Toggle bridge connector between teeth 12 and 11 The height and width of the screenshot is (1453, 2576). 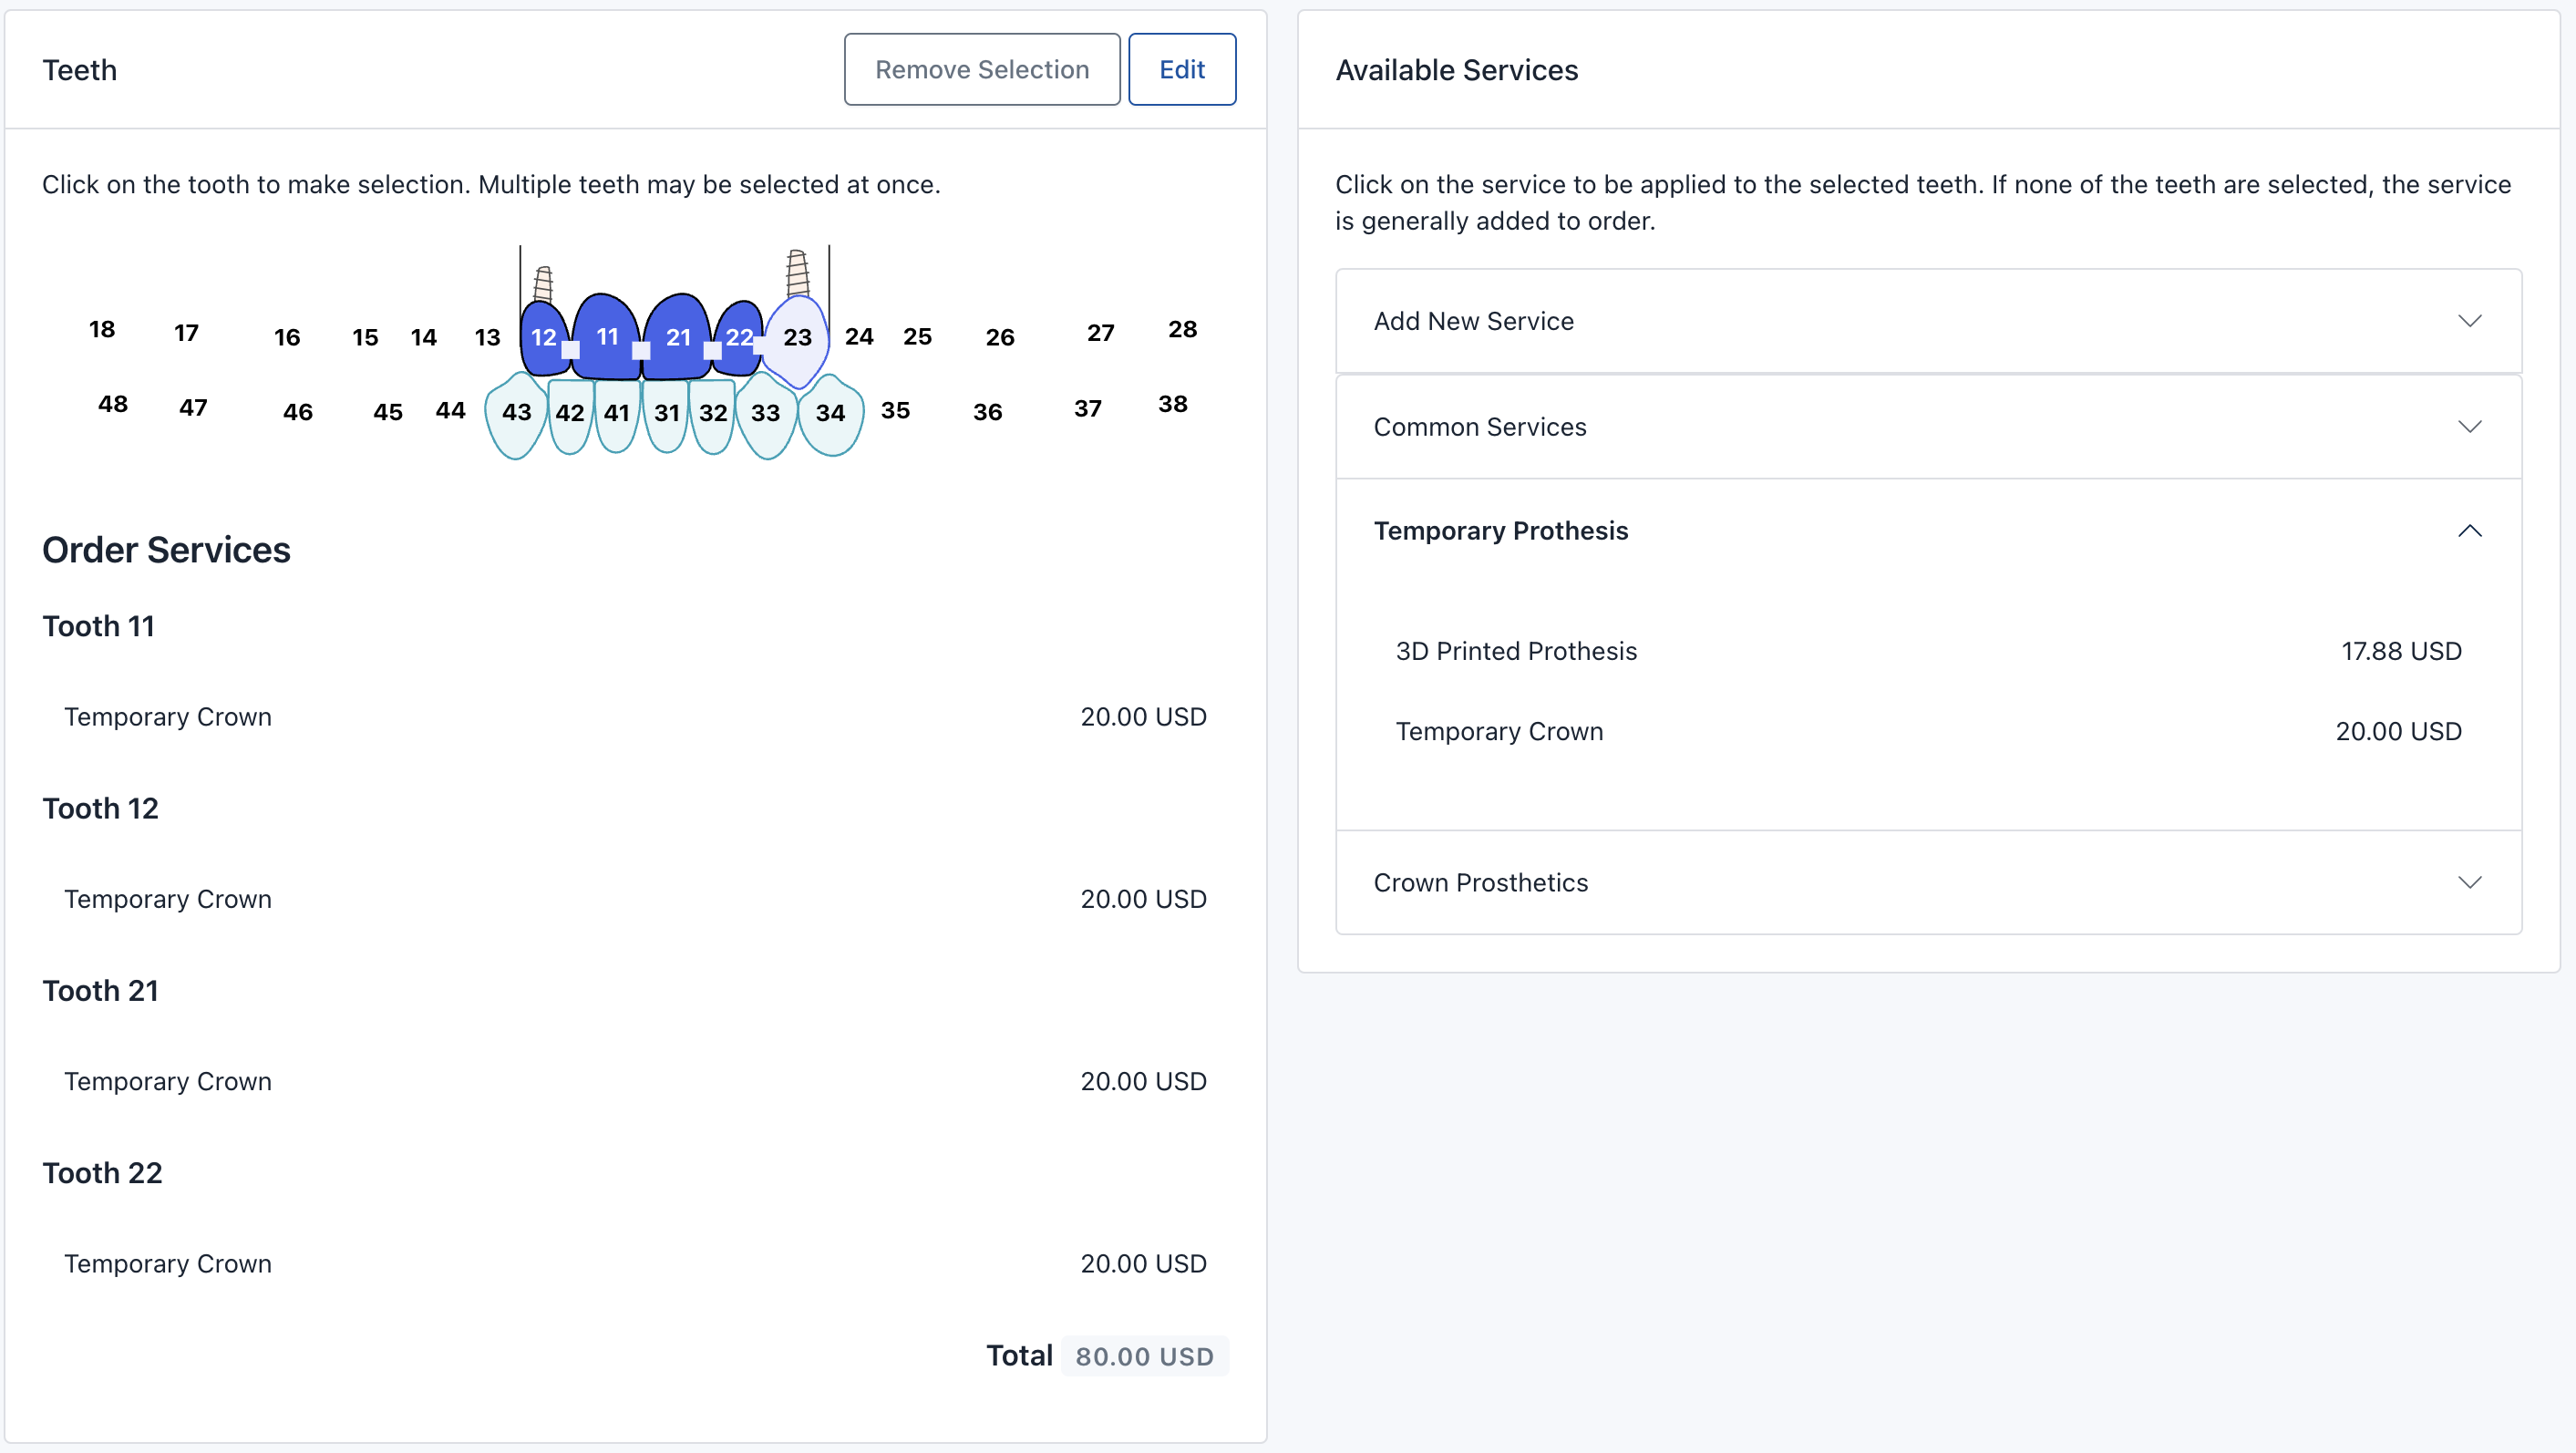pos(570,350)
